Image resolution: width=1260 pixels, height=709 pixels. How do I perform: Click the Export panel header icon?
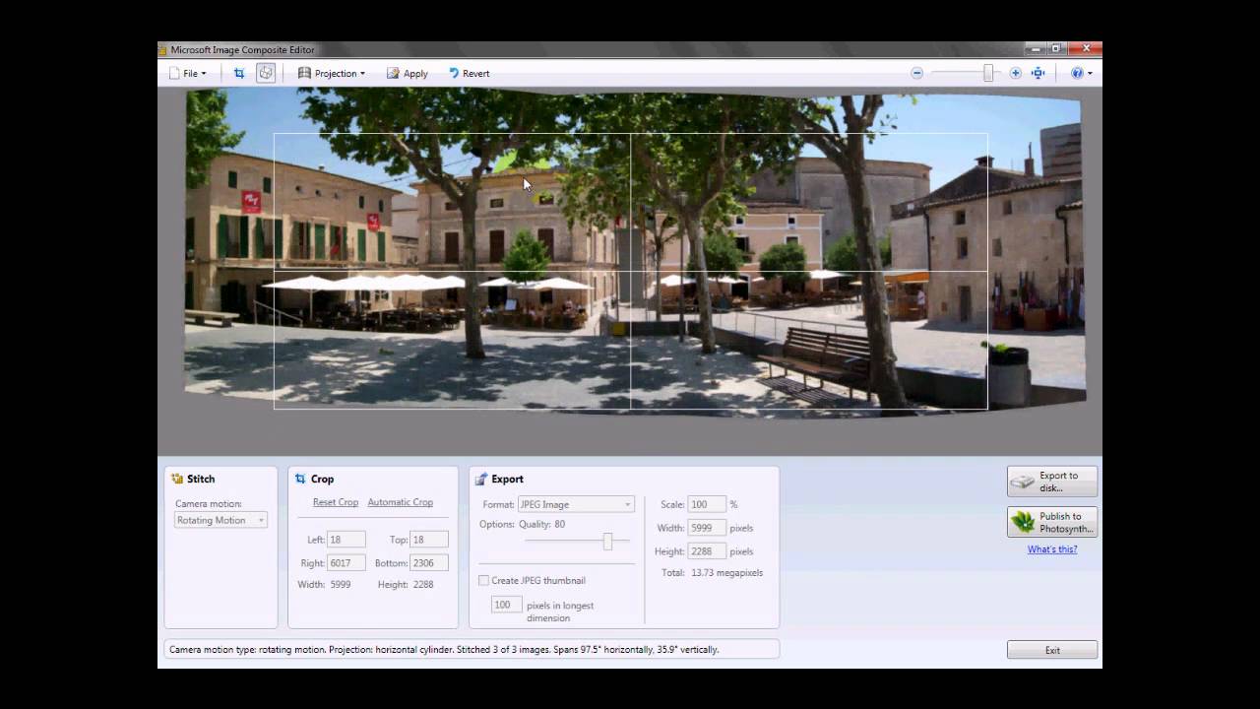tap(481, 479)
